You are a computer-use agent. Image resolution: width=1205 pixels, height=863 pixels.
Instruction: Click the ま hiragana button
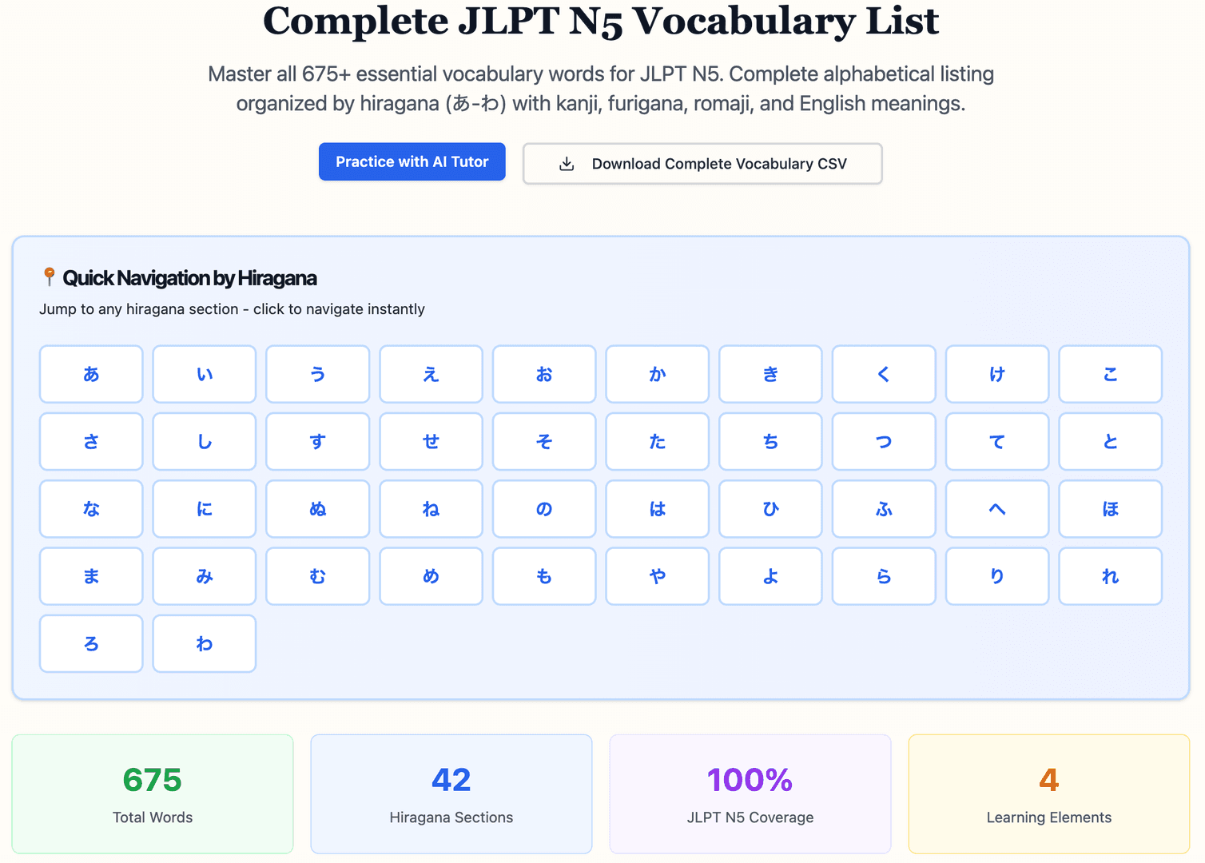91,575
